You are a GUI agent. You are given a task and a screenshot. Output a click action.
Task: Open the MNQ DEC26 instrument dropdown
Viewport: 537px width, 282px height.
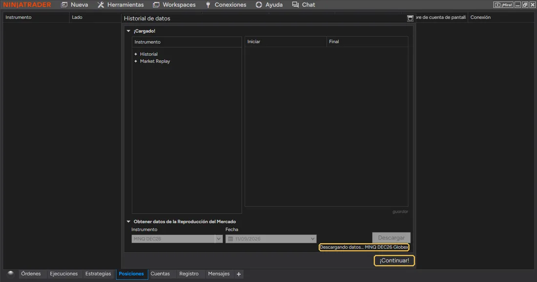click(x=219, y=239)
